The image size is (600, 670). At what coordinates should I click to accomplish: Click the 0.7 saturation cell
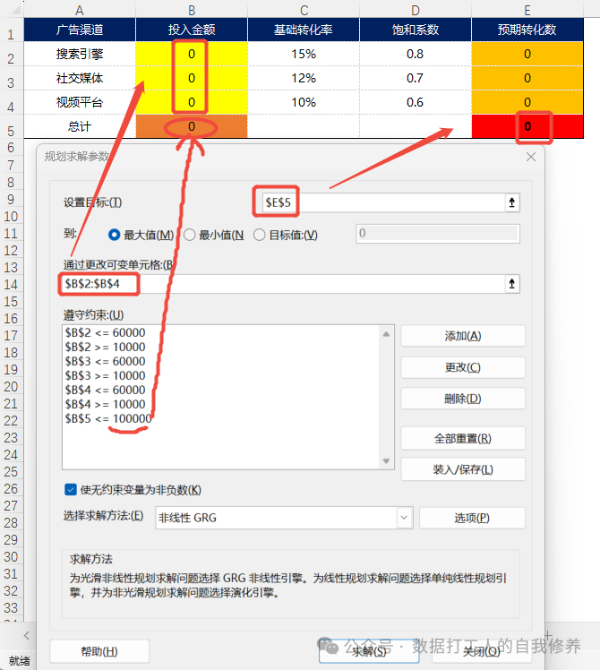416,78
